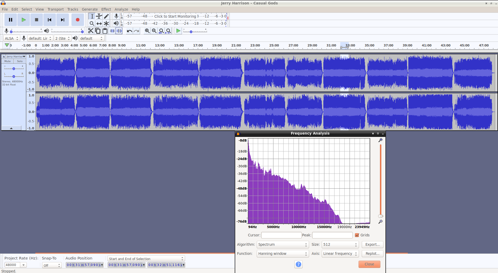Open the Effect menu
This screenshot has width=498, height=273.
(106, 9)
